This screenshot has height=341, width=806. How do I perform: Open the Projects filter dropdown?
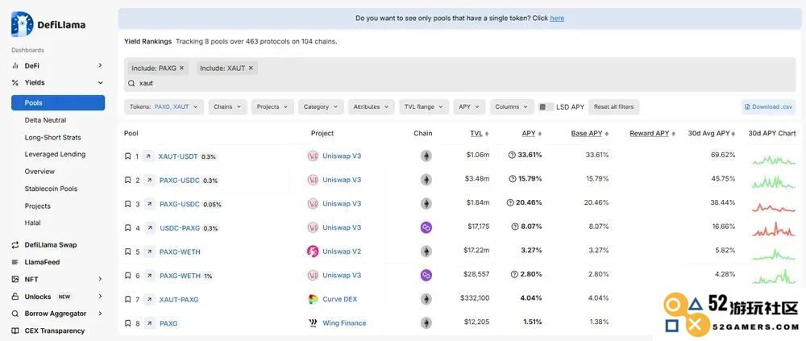pyautogui.click(x=272, y=107)
